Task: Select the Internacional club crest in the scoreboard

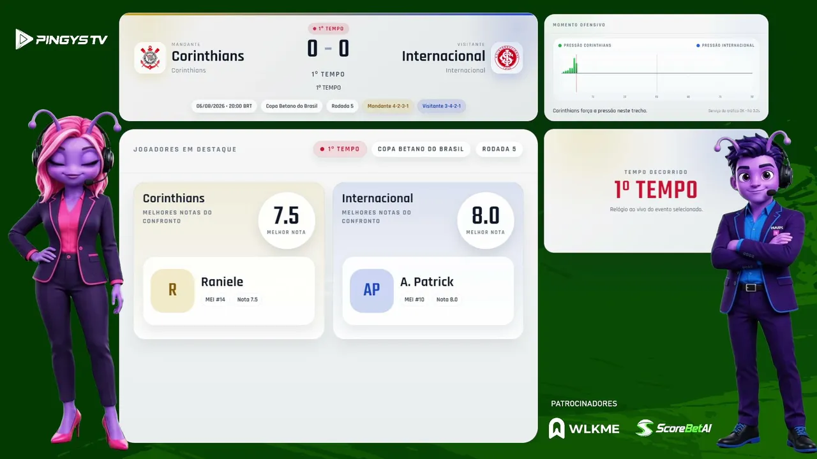Action: 507,58
